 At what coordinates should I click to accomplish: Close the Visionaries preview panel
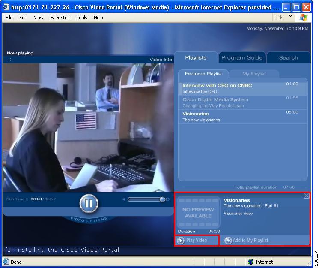(307, 196)
